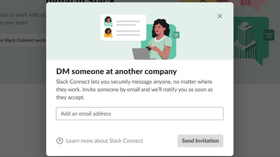280x157 pixels.
Task: Click the woman holding a phone illustration
Action: (160, 39)
